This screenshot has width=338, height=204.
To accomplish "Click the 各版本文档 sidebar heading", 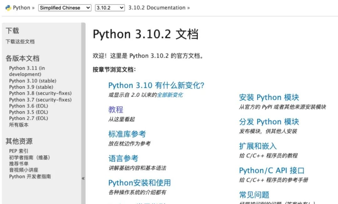I will [23, 58].
